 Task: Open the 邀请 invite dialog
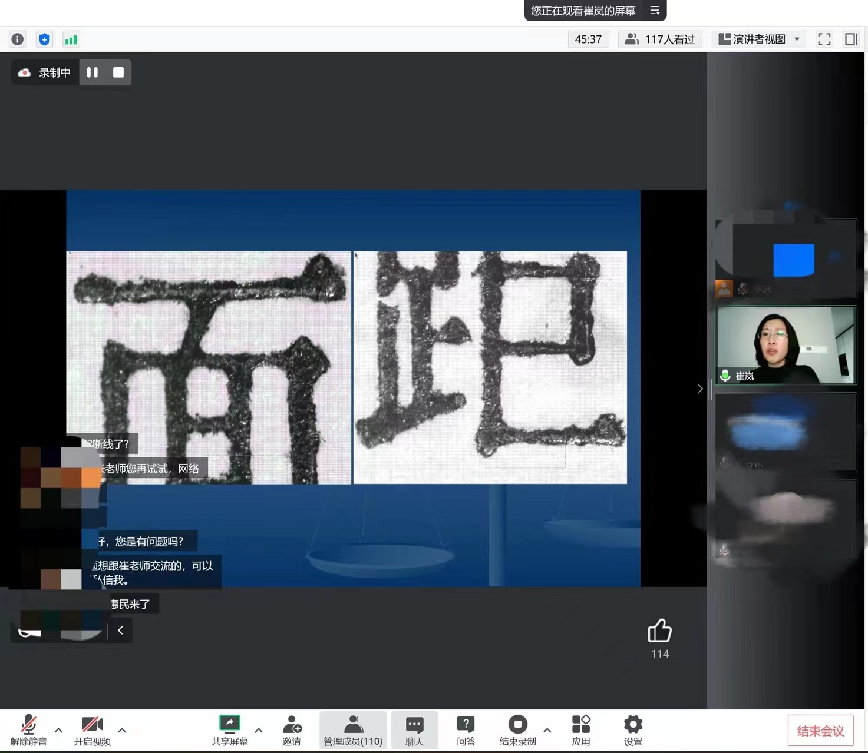click(x=292, y=731)
